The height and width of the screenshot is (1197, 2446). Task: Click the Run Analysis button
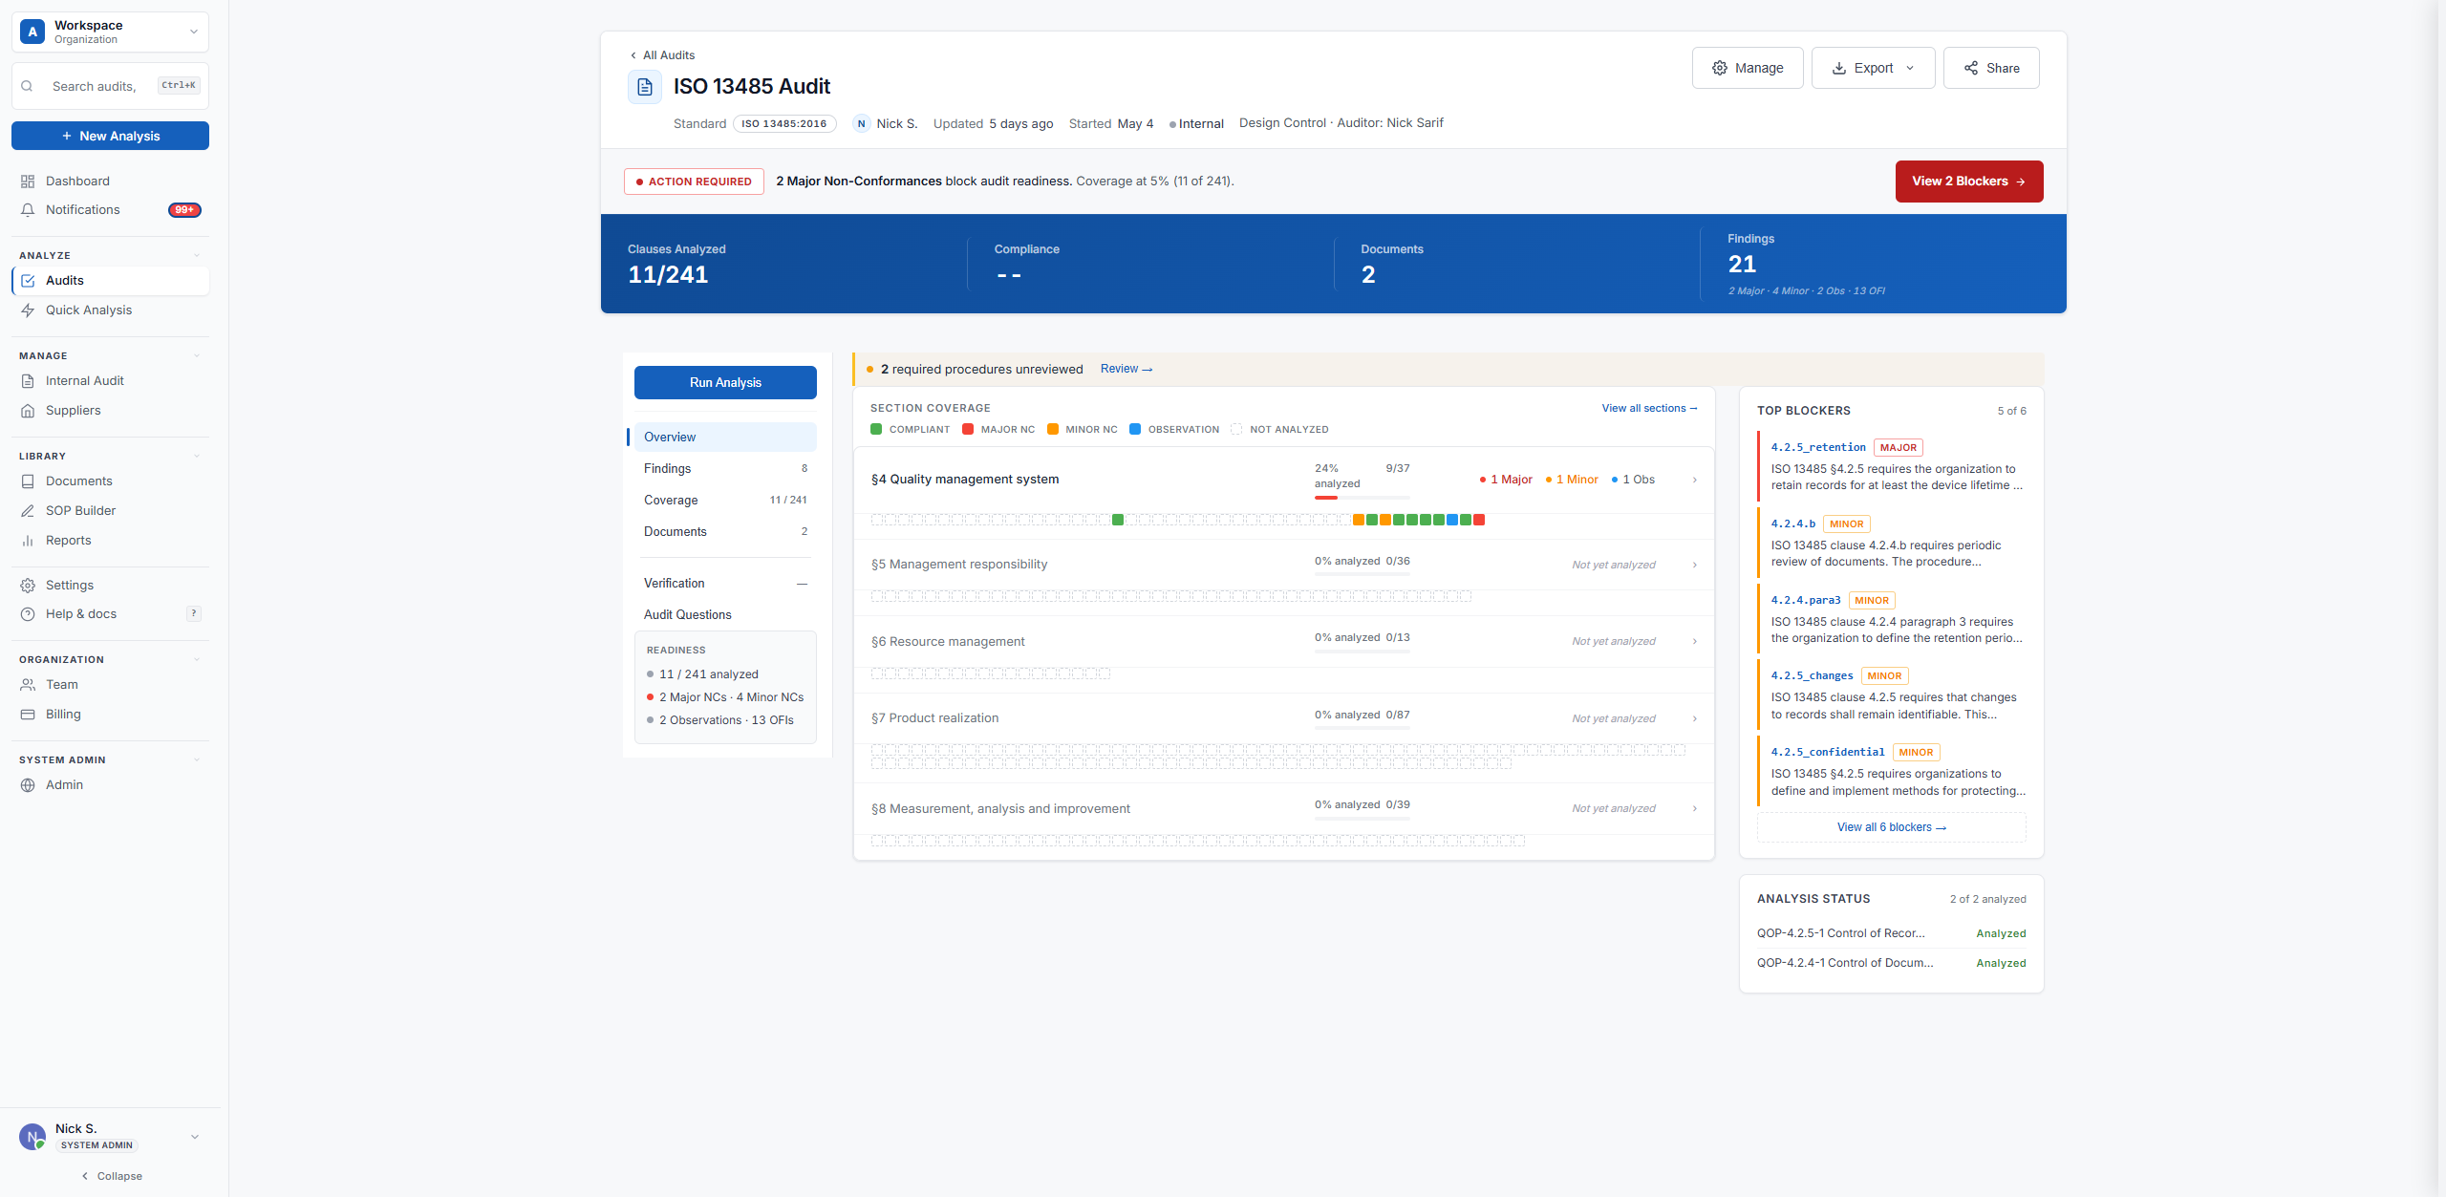pyautogui.click(x=725, y=382)
